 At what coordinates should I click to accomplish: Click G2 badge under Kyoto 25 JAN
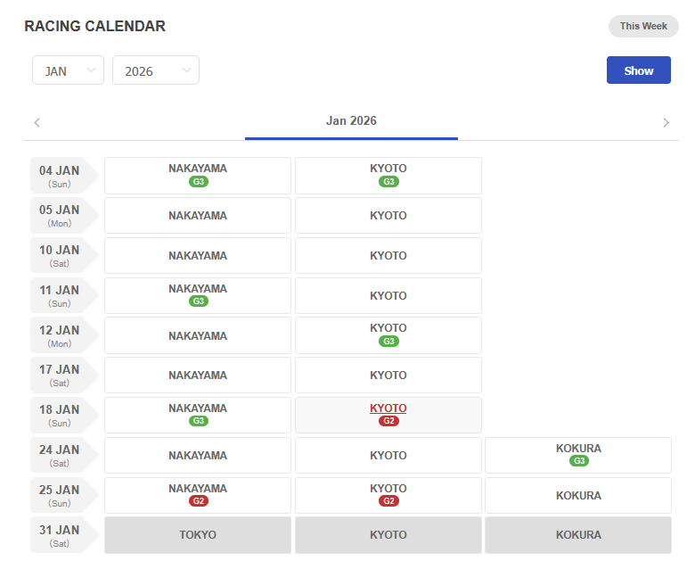click(x=388, y=501)
